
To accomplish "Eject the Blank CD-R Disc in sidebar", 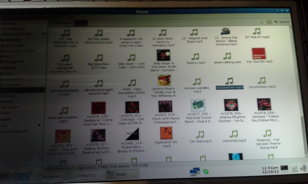I will tap(43, 34).
